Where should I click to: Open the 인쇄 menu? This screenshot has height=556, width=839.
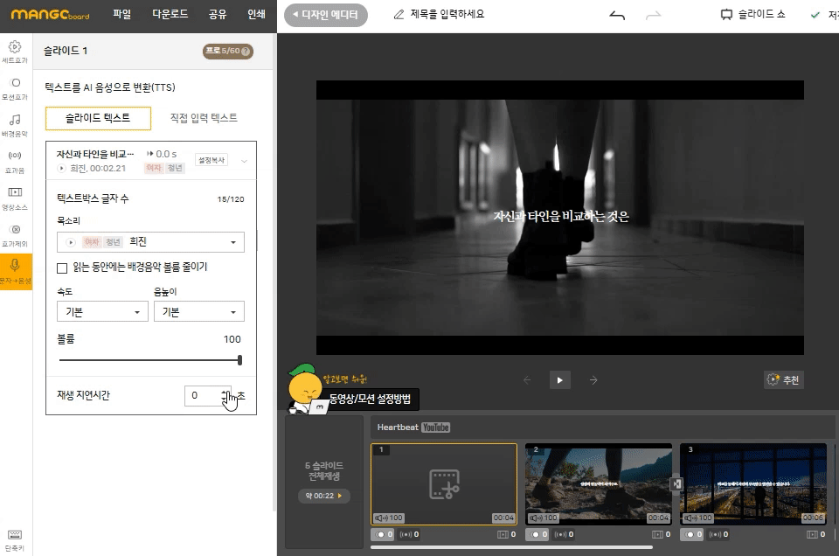256,15
